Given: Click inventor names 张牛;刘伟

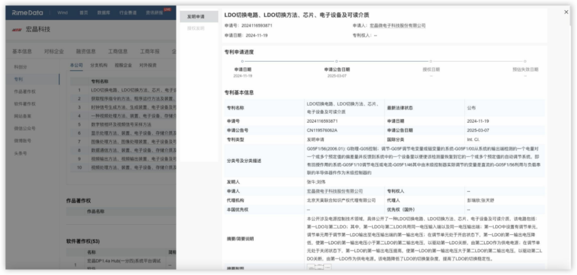Looking at the screenshot, I should (316, 182).
